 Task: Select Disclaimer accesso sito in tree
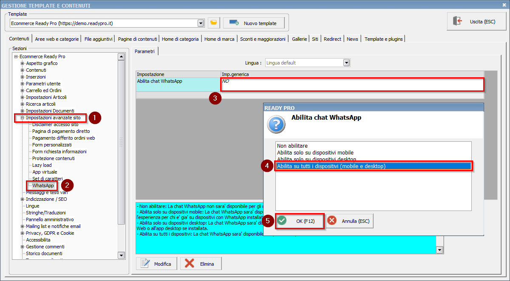[55, 124]
